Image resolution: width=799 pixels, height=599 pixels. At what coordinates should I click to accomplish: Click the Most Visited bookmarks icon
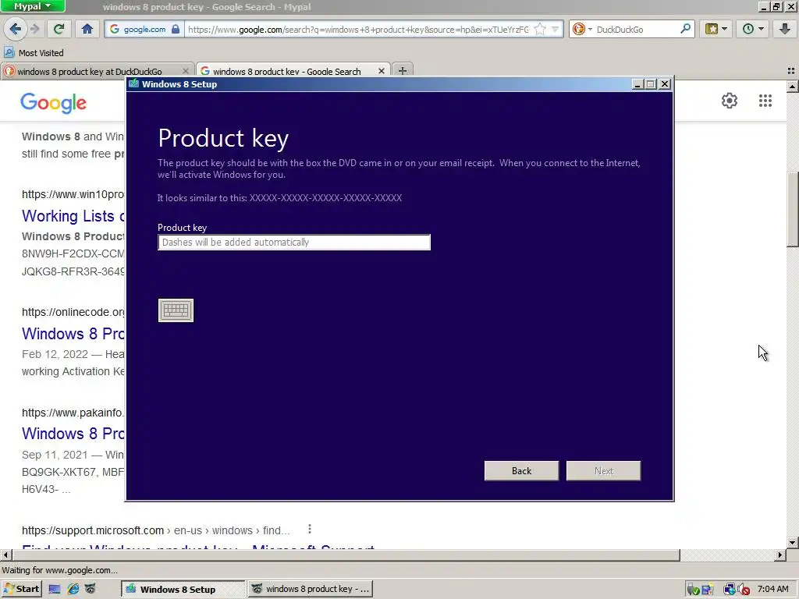point(9,52)
